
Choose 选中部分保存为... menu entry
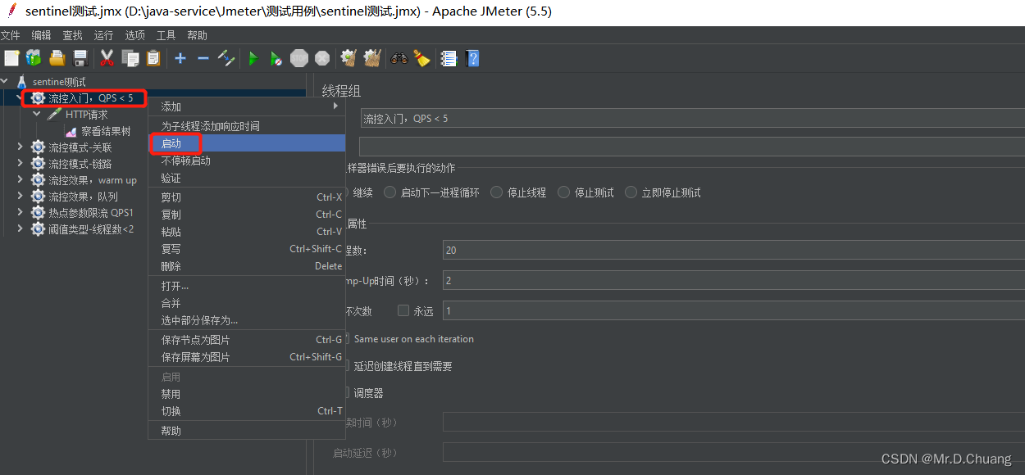click(x=247, y=320)
